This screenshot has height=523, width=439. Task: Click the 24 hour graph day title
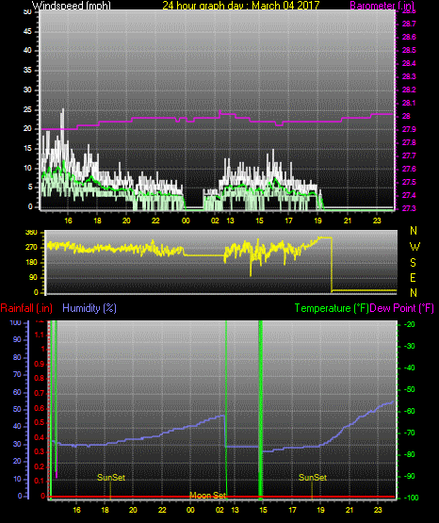pos(241,6)
